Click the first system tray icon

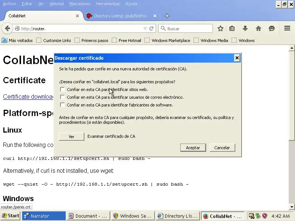251,216
